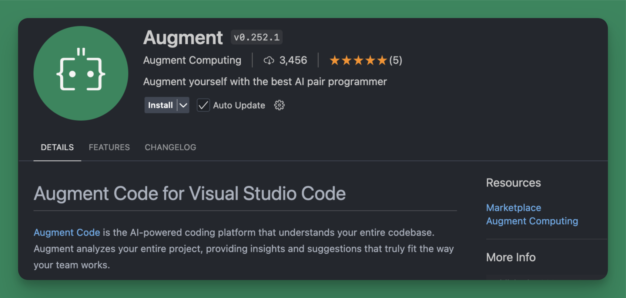
Task: Click the More Info section heading
Action: point(510,257)
